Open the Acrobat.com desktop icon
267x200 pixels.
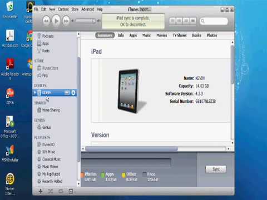coord(10,38)
